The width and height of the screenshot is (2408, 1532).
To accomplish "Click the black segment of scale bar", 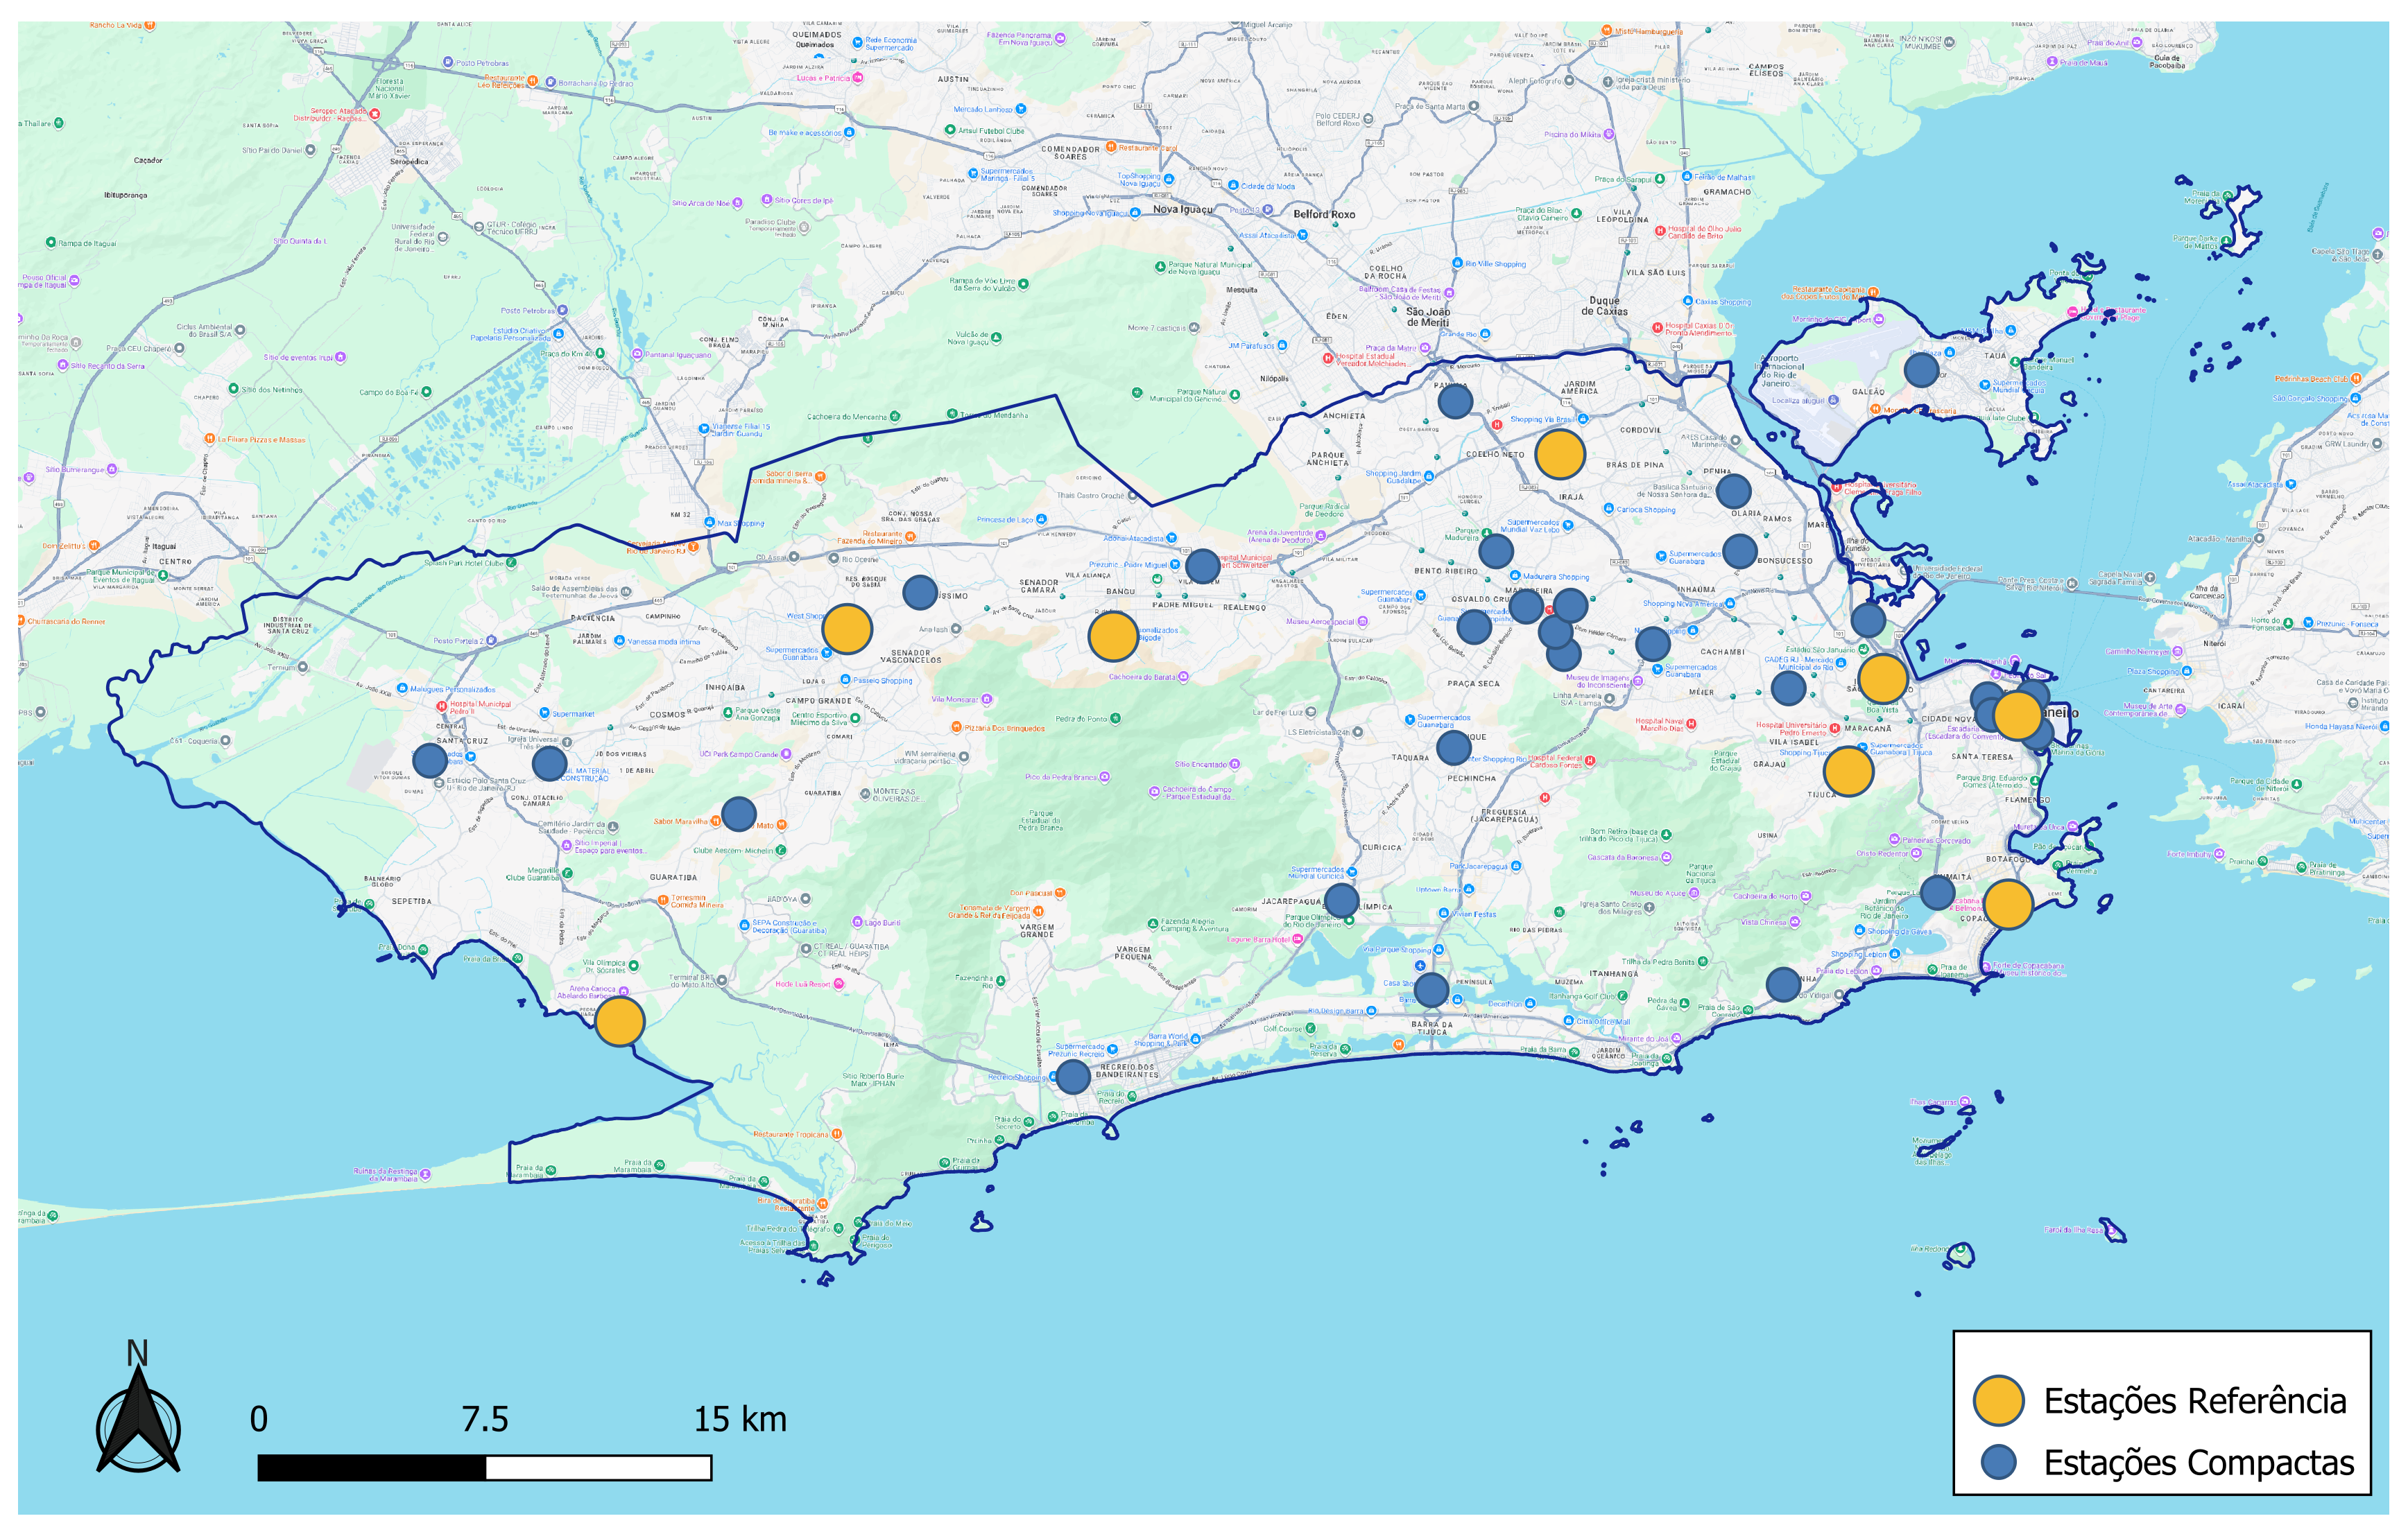I will coord(371,1467).
